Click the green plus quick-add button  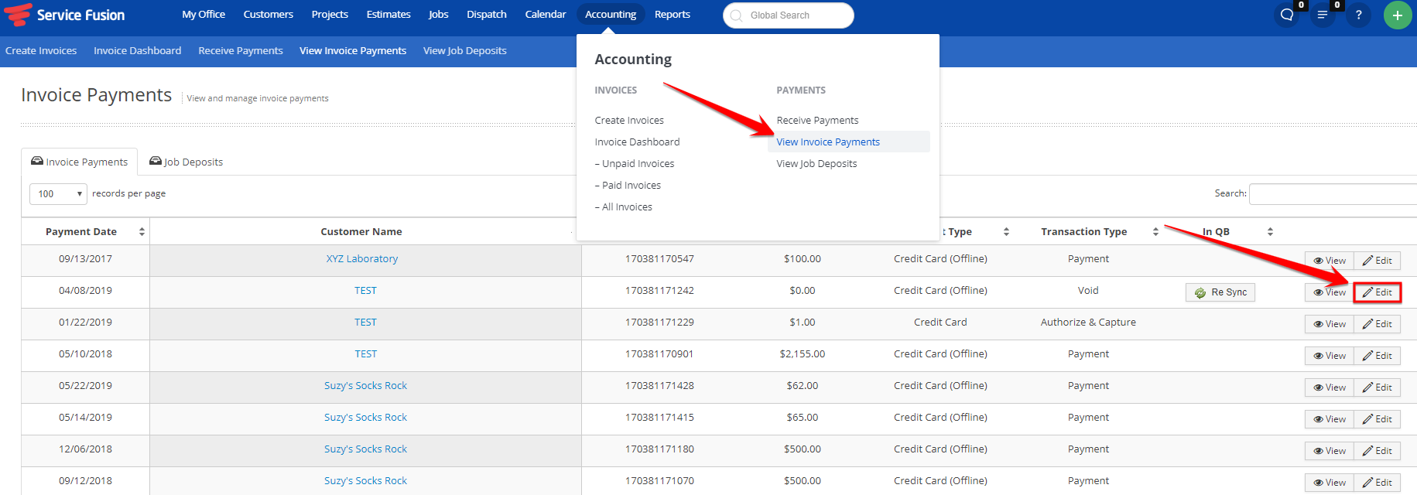(1397, 15)
